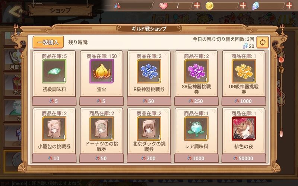Add diamonds with the plus next to crystal
The height and width of the screenshot is (186, 298).
pyautogui.click(x=289, y=6)
